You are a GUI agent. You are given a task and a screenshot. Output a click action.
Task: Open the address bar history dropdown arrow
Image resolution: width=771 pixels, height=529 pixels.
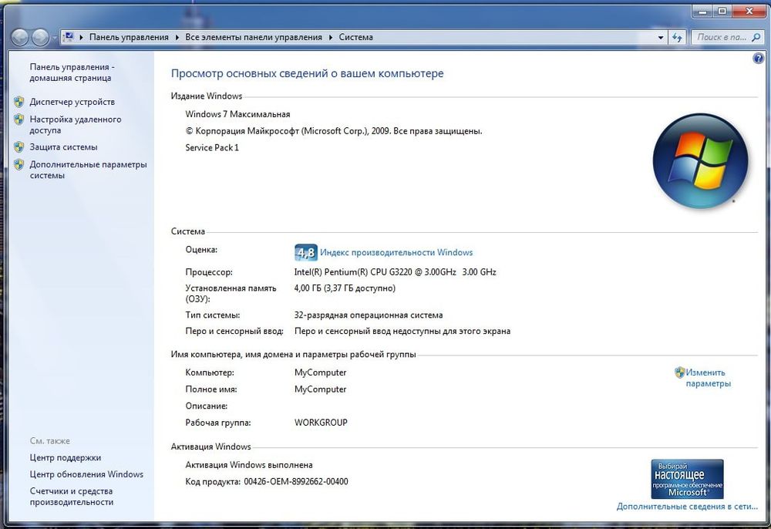point(661,37)
